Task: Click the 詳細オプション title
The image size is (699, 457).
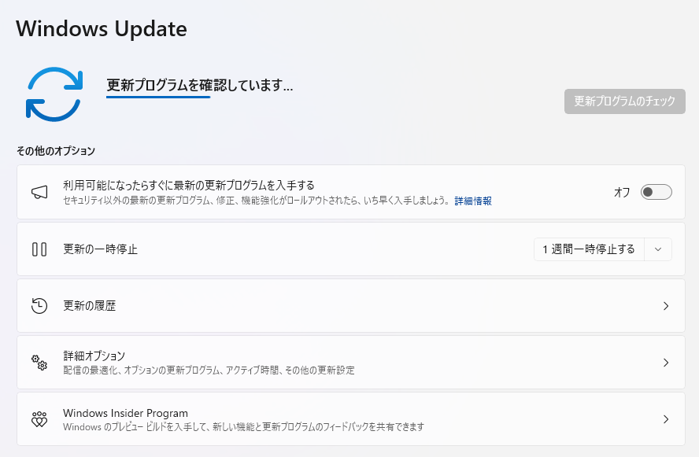Action: [x=94, y=356]
